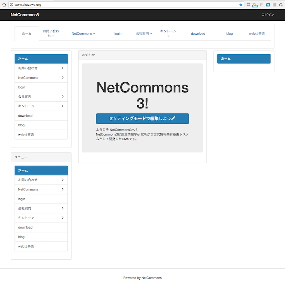Click the screenshot capture extension icon
This screenshot has height=285, width=285.
pyautogui.click(x=248, y=5)
